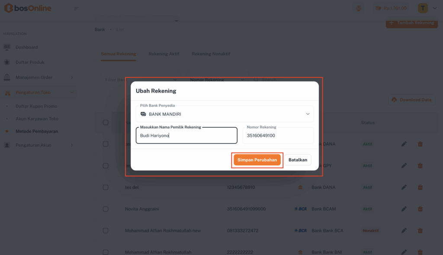The width and height of the screenshot is (443, 255).
Task: Click the bosOnline logo
Action: point(28,8)
